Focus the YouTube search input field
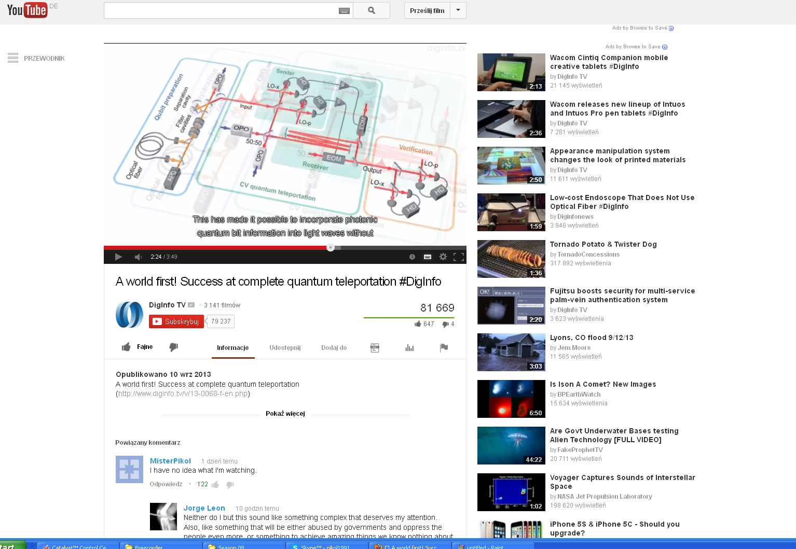 (x=222, y=10)
